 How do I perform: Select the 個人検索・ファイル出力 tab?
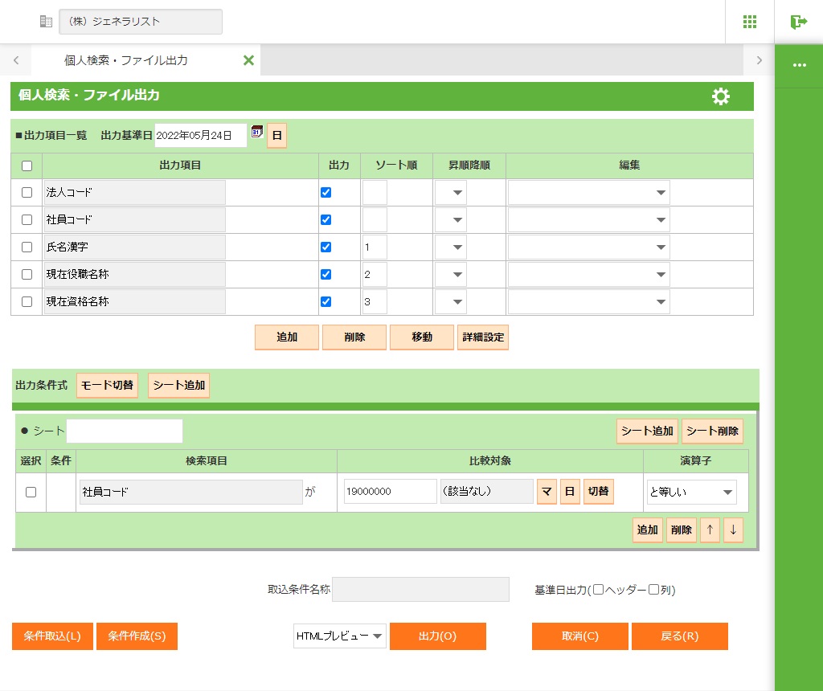pyautogui.click(x=126, y=60)
